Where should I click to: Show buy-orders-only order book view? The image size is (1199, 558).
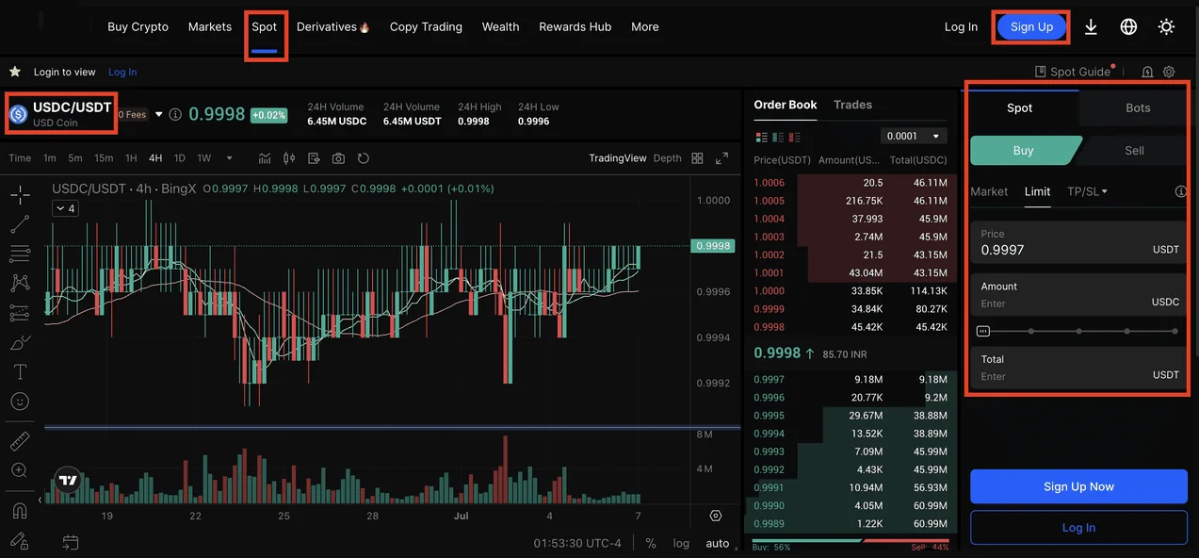pyautogui.click(x=780, y=137)
